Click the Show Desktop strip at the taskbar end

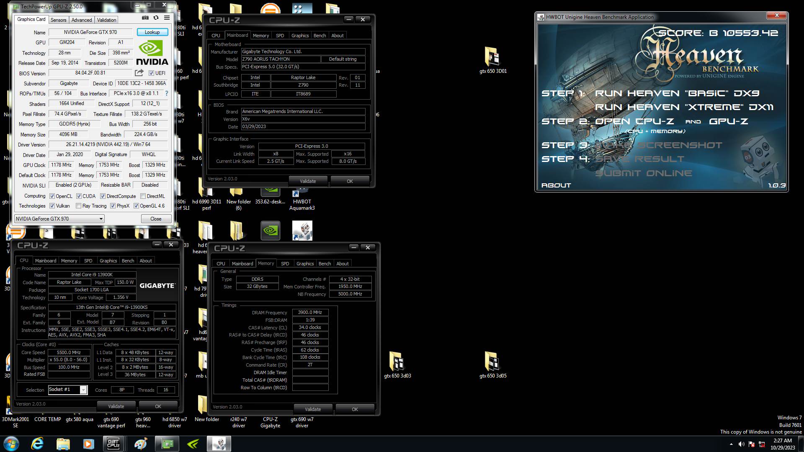(x=801, y=444)
